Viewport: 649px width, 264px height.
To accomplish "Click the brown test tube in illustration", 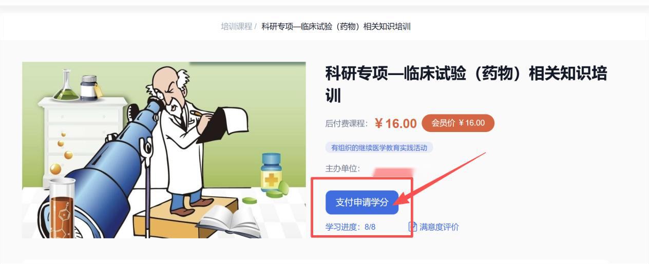I will click(x=63, y=208).
